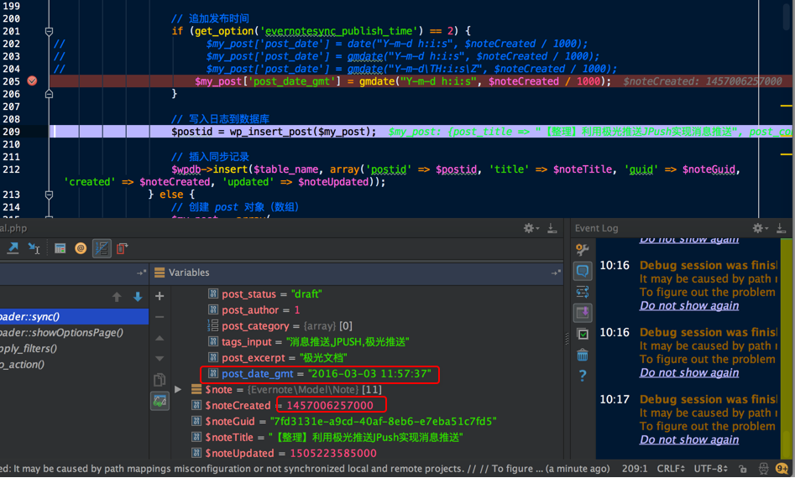Toggle the Event Log balloon notifications icon
Screen dimensions: 795x478
pyautogui.click(x=583, y=271)
